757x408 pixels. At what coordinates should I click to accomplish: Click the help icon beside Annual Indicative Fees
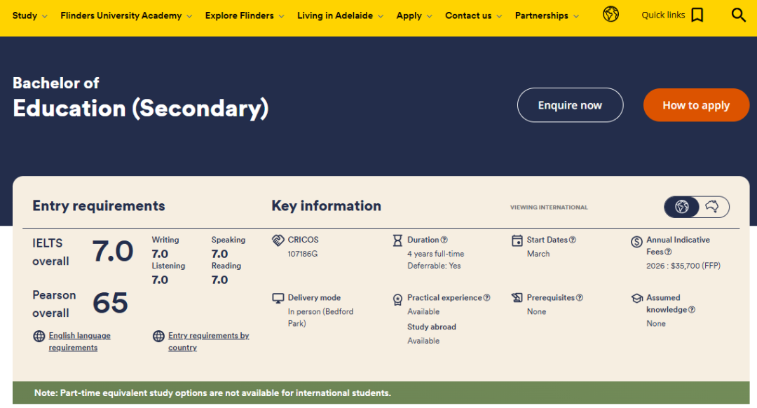668,252
